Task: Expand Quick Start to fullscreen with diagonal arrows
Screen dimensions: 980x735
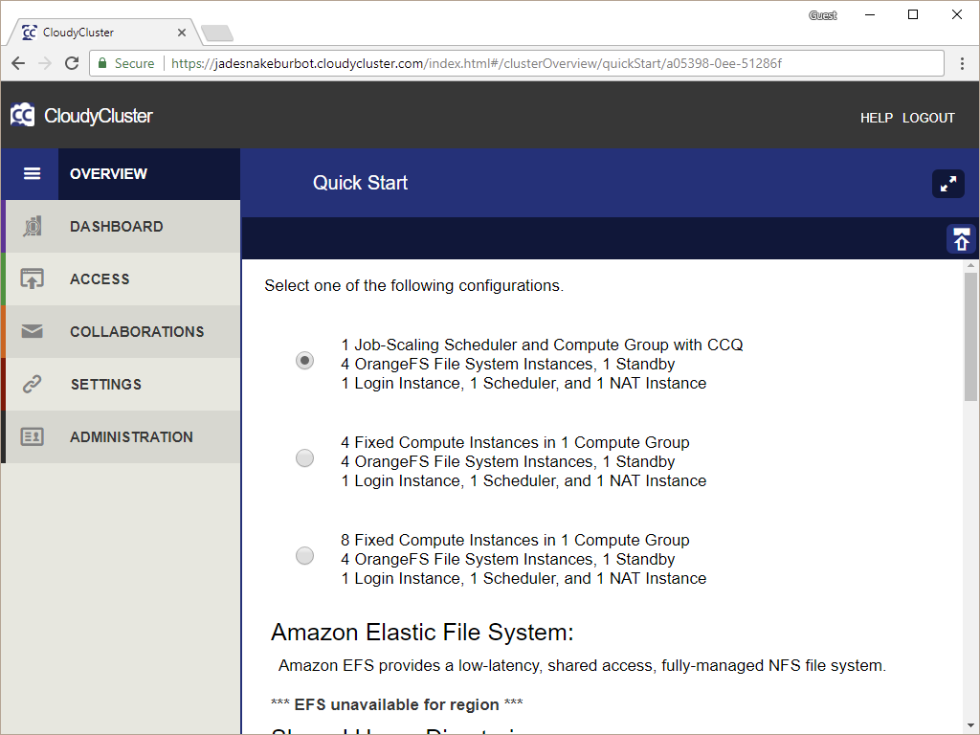Action: pyautogui.click(x=947, y=183)
